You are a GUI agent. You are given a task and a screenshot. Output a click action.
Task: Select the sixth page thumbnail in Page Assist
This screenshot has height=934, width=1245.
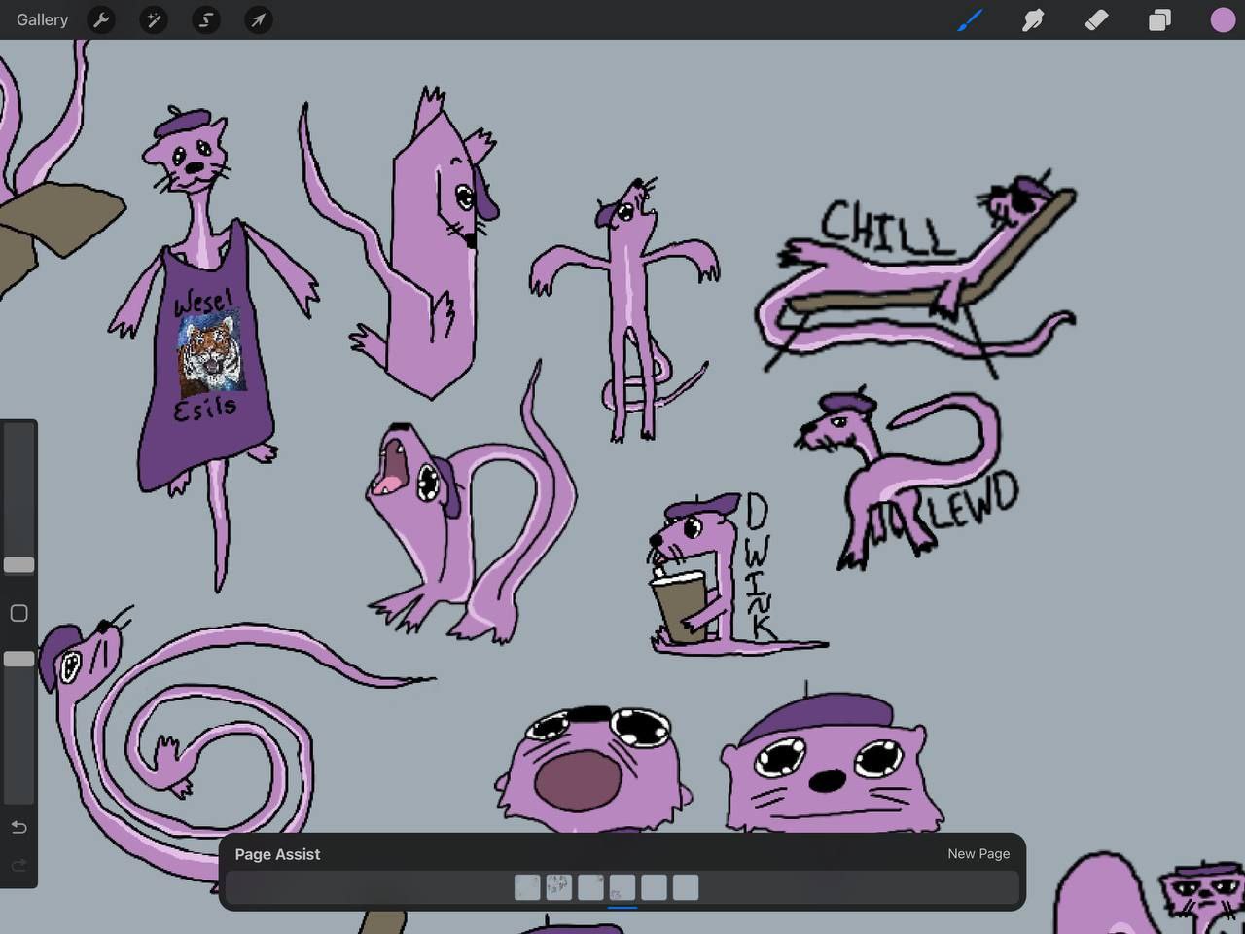pyautogui.click(x=686, y=887)
